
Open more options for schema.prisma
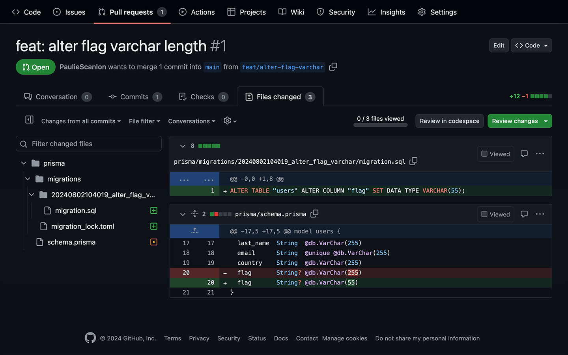coord(540,214)
